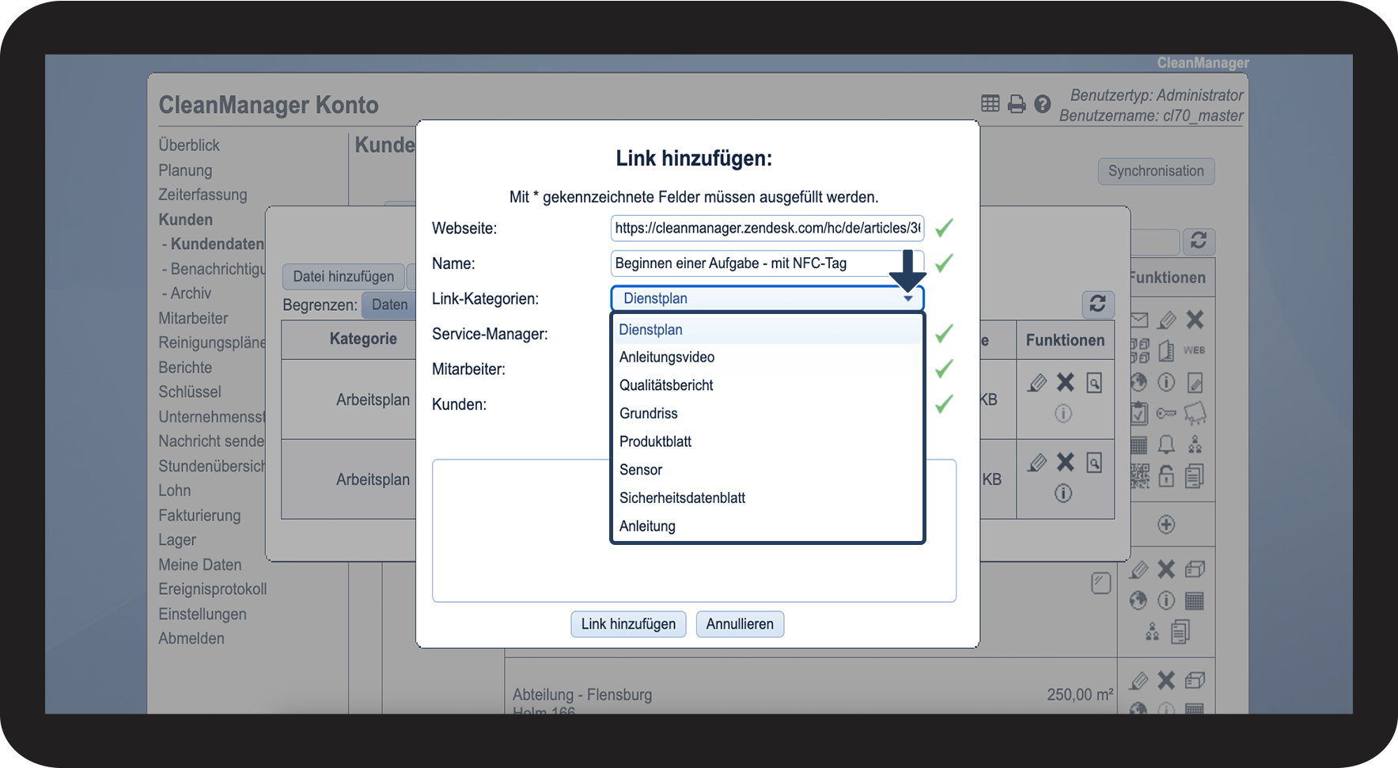The image size is (1398, 768).
Task: Click the bell notification icon
Action: pyautogui.click(x=1166, y=445)
